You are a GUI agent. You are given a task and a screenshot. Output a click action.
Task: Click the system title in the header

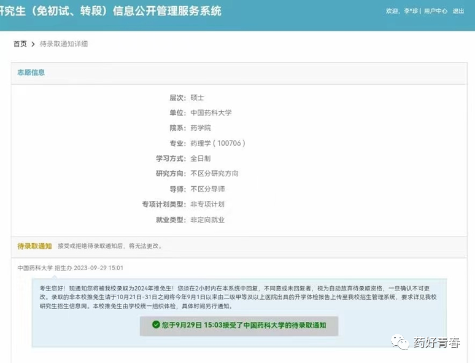pos(110,11)
